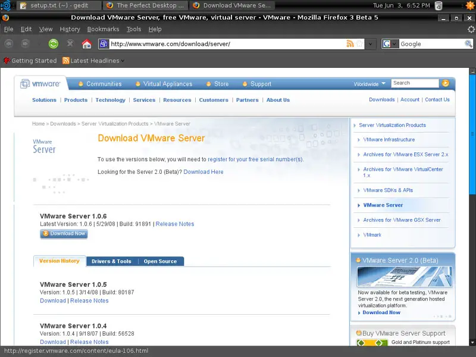Click the green Reload page icon
The image size is (476, 357).
(54, 43)
